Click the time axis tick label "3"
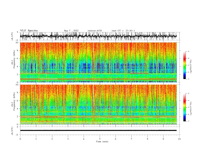202x156 pixels. [x=68, y=139]
